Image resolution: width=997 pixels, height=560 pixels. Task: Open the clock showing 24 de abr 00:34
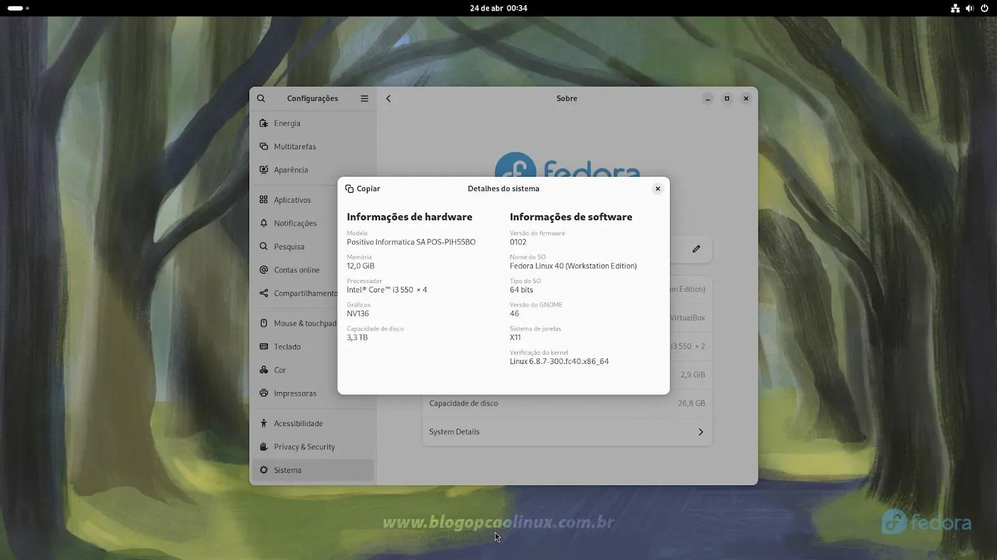click(x=499, y=8)
